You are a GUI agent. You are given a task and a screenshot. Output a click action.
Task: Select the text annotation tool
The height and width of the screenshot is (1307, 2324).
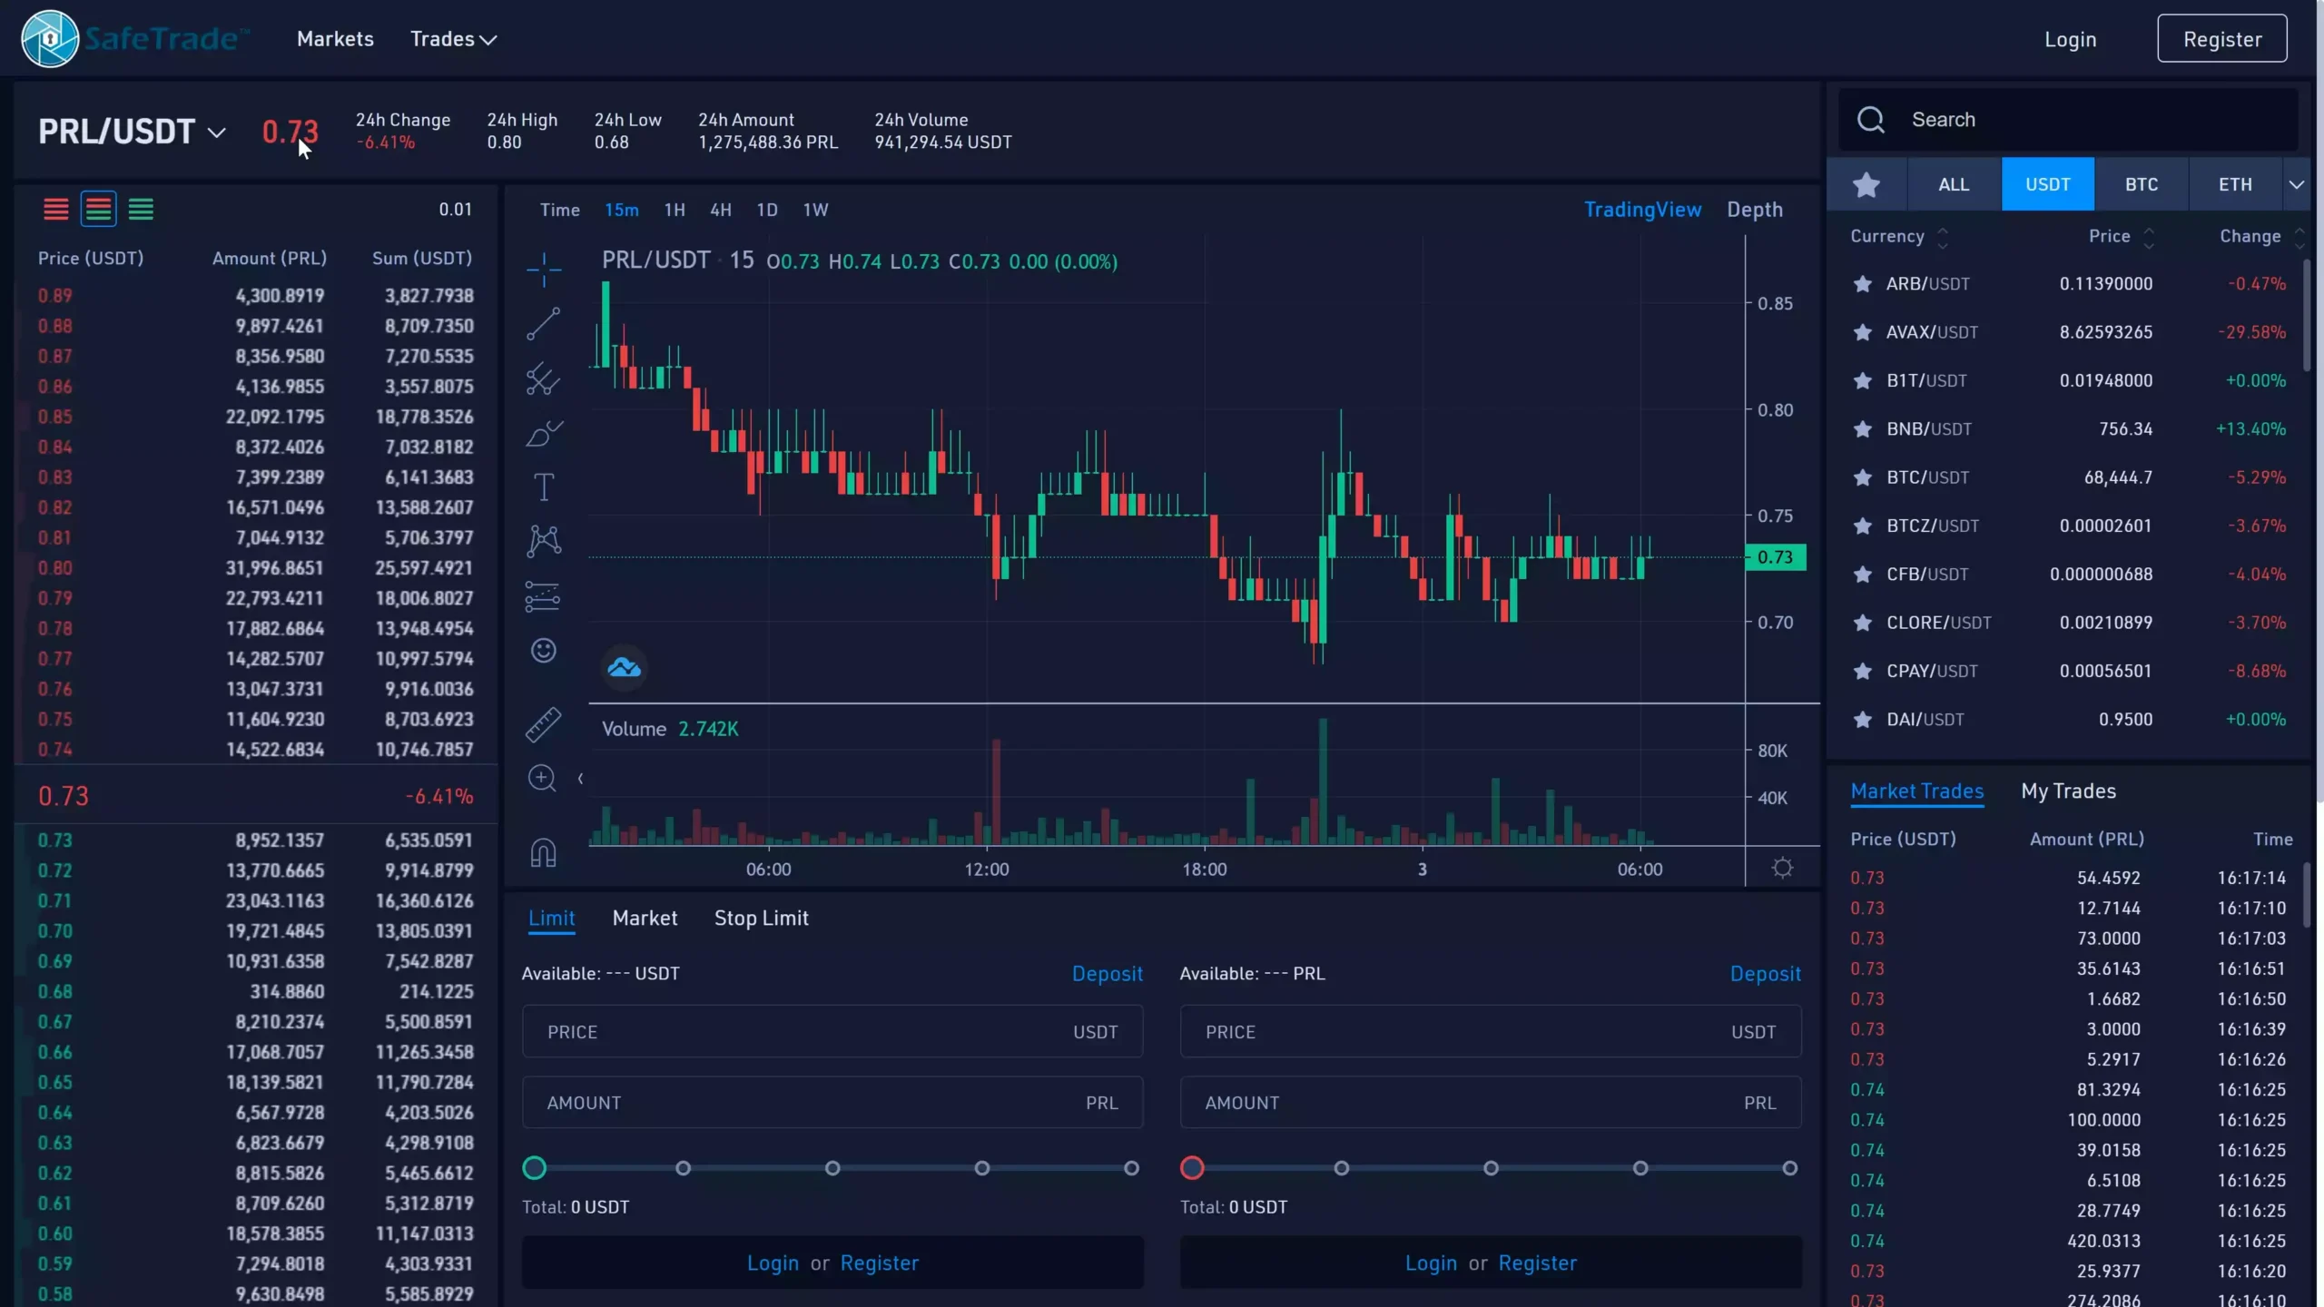click(544, 487)
